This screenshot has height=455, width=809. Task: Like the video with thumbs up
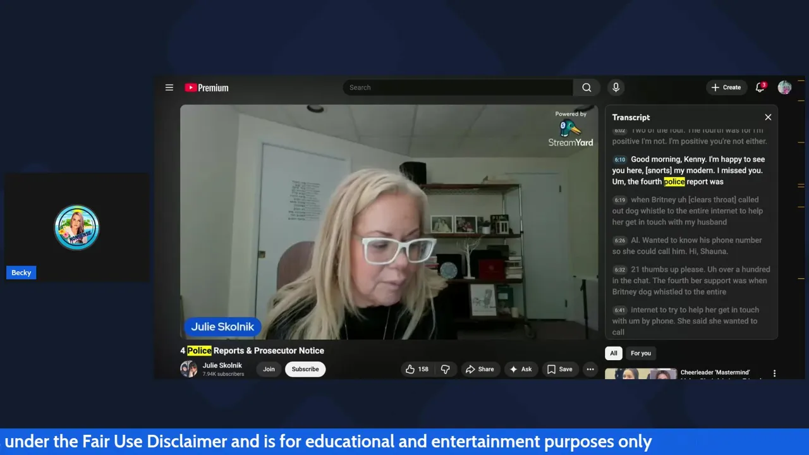pyautogui.click(x=417, y=369)
